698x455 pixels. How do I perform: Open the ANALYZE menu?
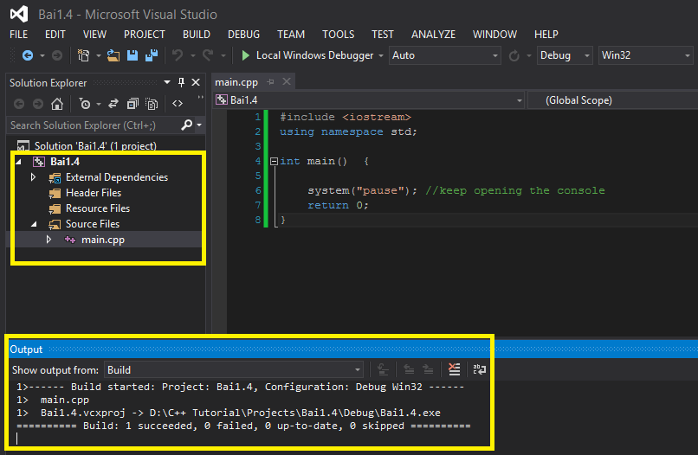tap(433, 35)
